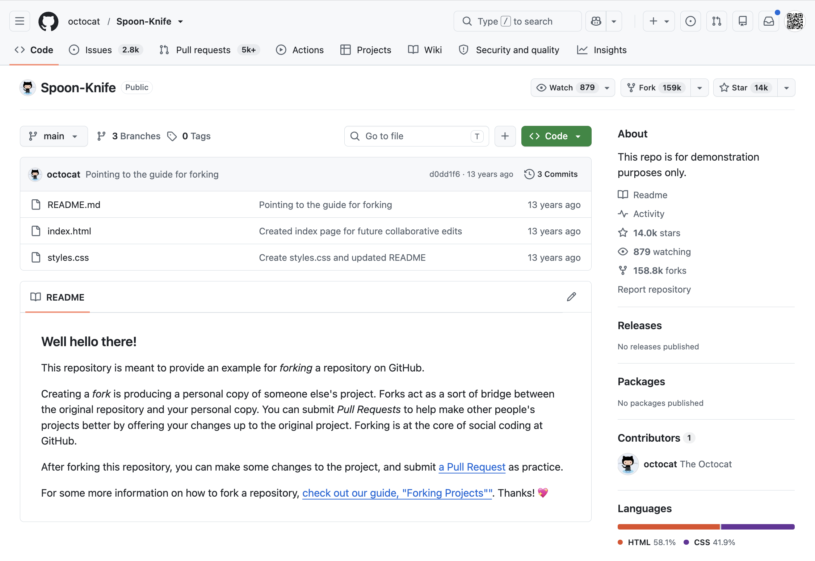
Task: Open the notifications inbox
Action: 769,21
